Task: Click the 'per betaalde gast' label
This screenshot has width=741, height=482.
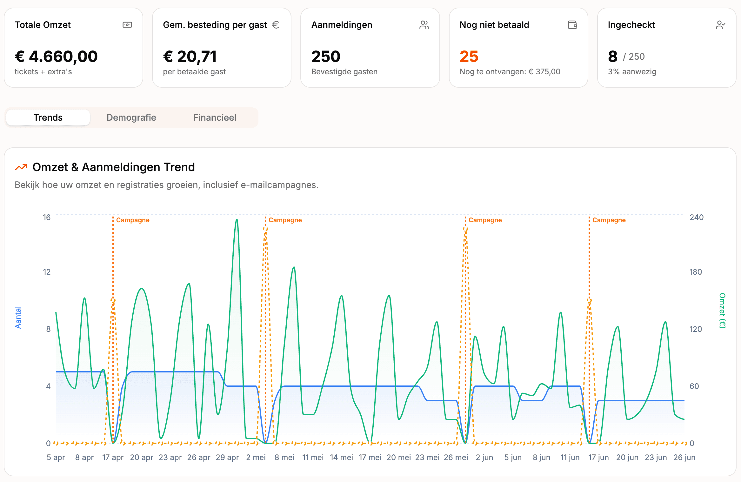Action: pyautogui.click(x=194, y=72)
